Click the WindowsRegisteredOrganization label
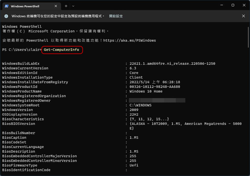The image size is (250, 176). [34, 96]
